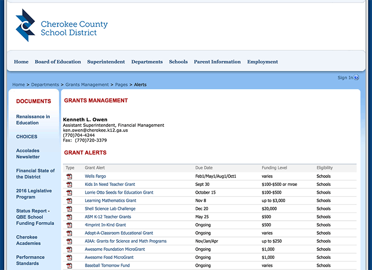Open the Accolades Newsletter sidebar link
The image size is (372, 270).
pyautogui.click(x=28, y=154)
